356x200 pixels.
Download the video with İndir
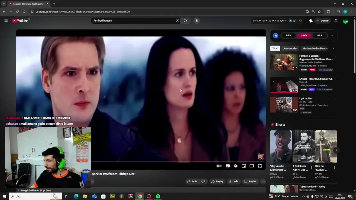pyautogui.click(x=234, y=181)
